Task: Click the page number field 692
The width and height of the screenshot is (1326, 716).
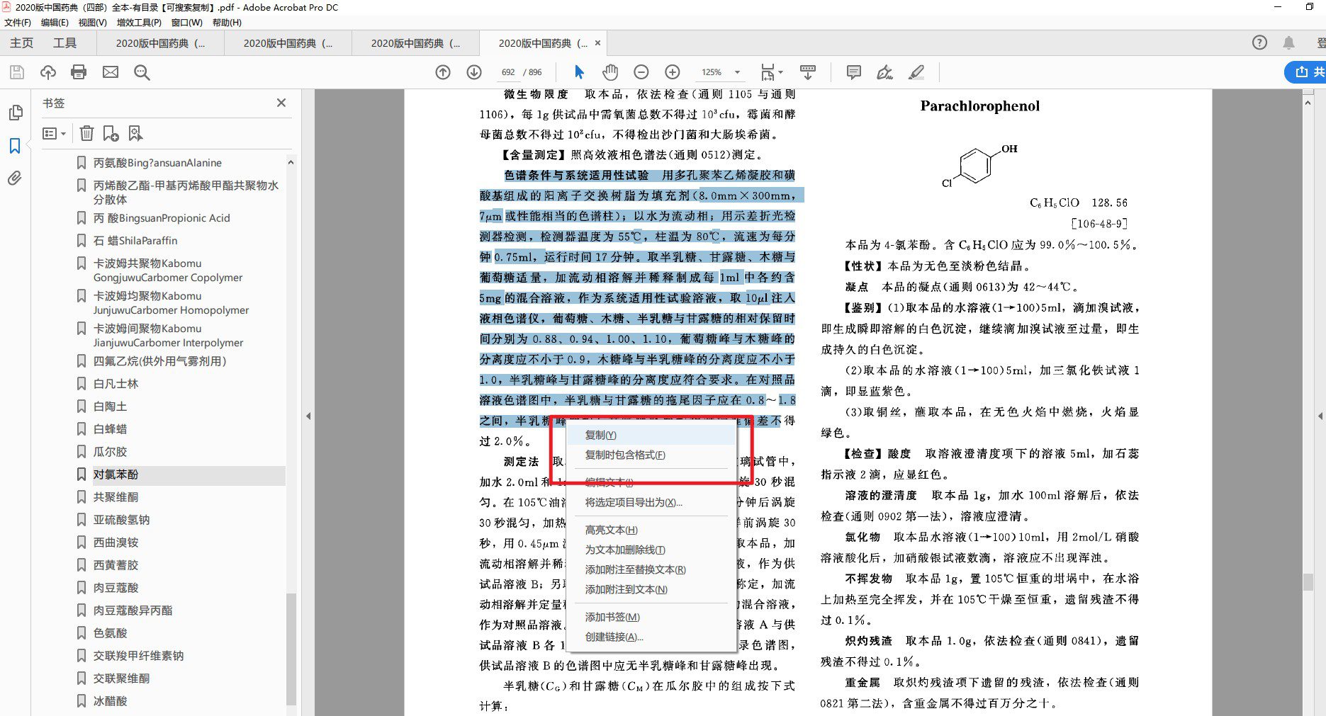Action: pos(508,72)
